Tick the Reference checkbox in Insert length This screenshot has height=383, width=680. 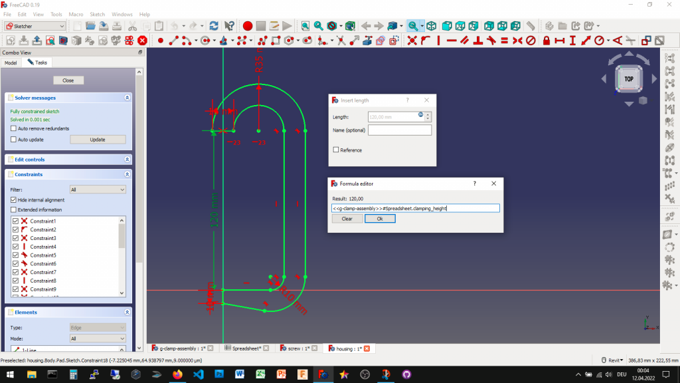click(335, 150)
